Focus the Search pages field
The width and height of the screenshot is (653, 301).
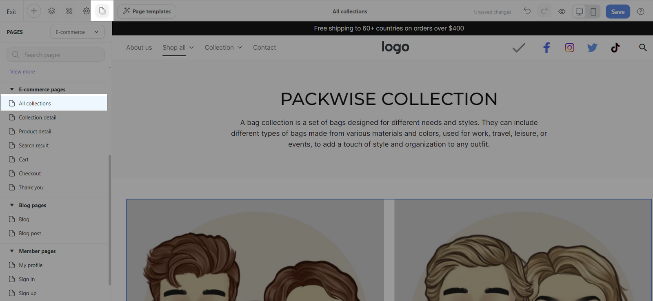[56, 55]
